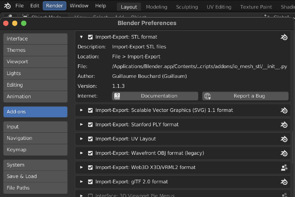Open the Edit menu

tap(35, 6)
